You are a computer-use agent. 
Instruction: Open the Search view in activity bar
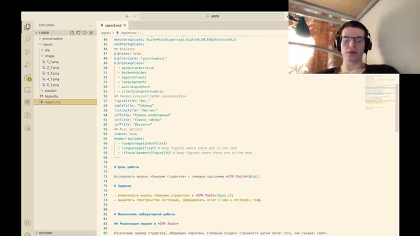coord(28,39)
